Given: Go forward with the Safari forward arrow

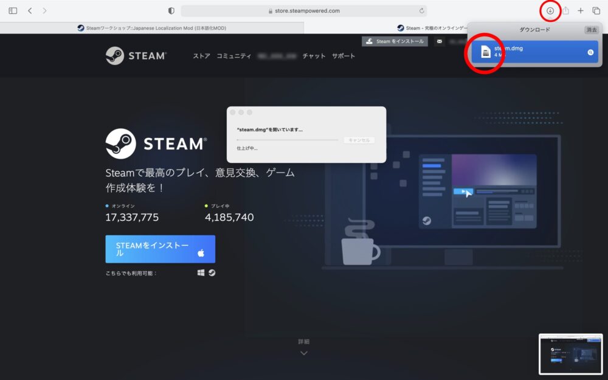Looking at the screenshot, I should [x=44, y=11].
